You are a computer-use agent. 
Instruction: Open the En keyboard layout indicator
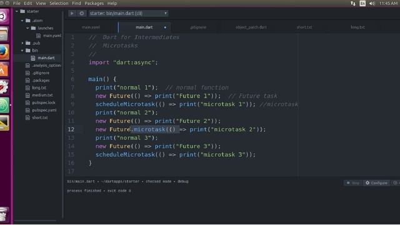point(362,3)
